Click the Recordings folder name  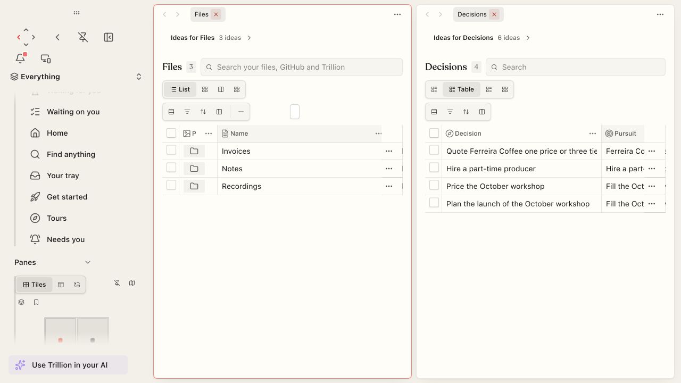click(x=242, y=186)
